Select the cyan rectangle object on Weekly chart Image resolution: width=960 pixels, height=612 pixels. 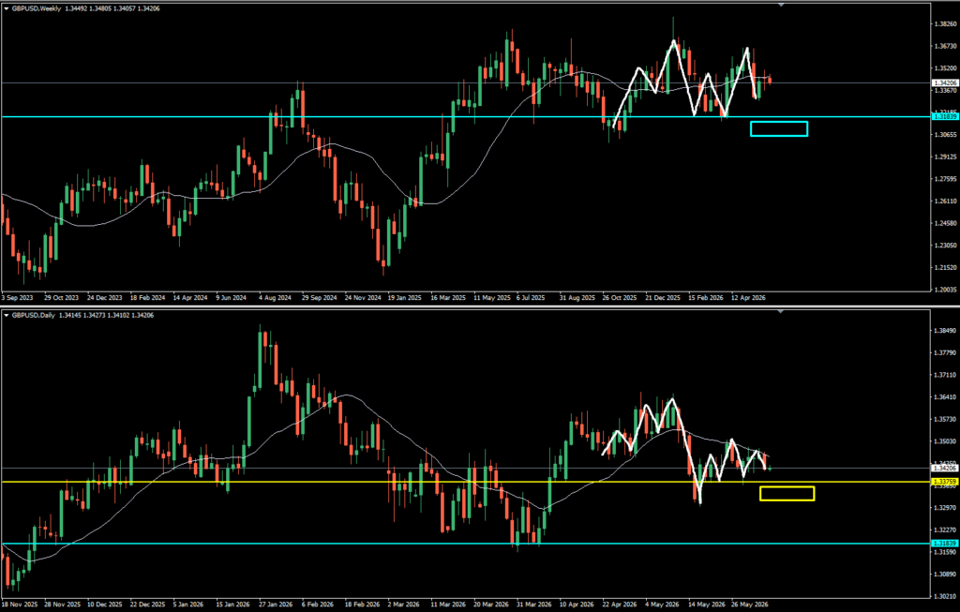pyautogui.click(x=779, y=128)
